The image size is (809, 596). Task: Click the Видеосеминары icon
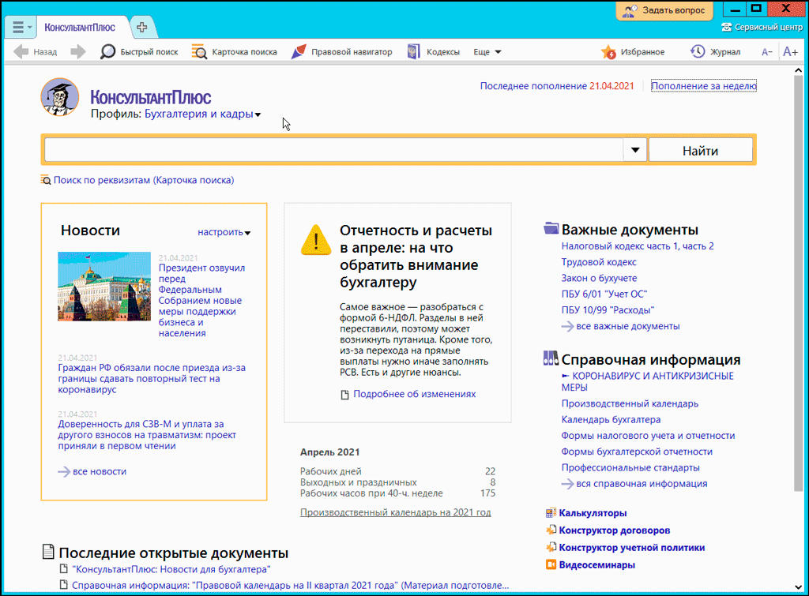click(x=551, y=564)
